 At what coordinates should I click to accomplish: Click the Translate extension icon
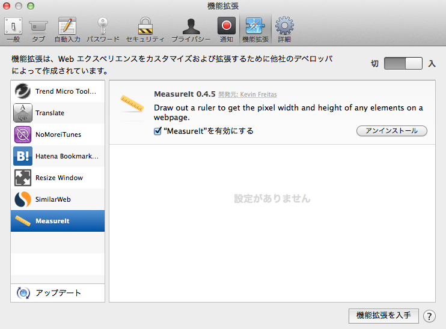(x=23, y=113)
